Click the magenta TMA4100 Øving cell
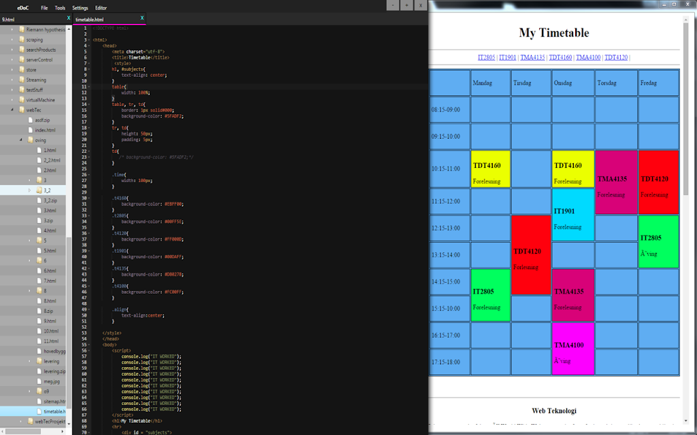The height and width of the screenshot is (435, 697). tap(573, 349)
